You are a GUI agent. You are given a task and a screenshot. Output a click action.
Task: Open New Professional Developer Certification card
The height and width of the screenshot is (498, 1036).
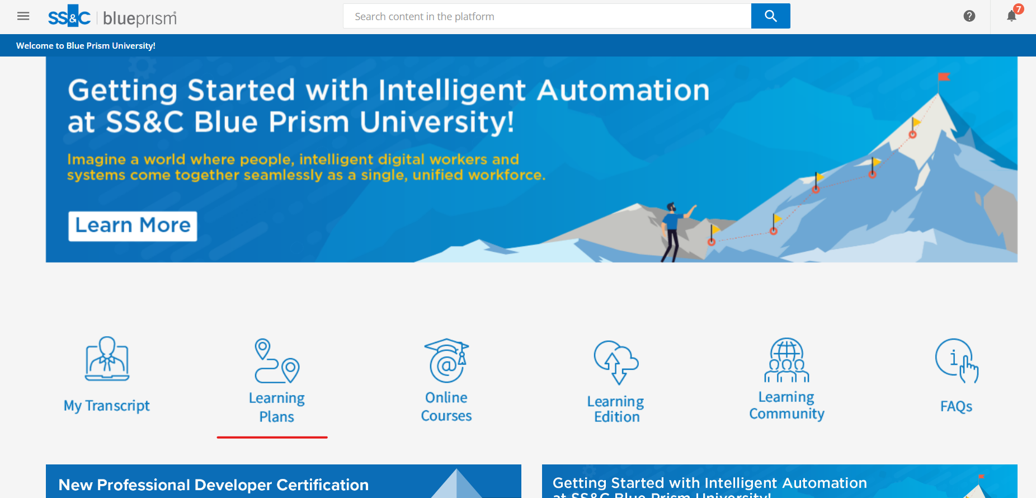[284, 481]
